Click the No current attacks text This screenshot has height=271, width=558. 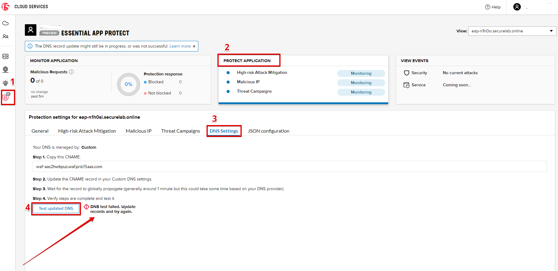coord(460,73)
